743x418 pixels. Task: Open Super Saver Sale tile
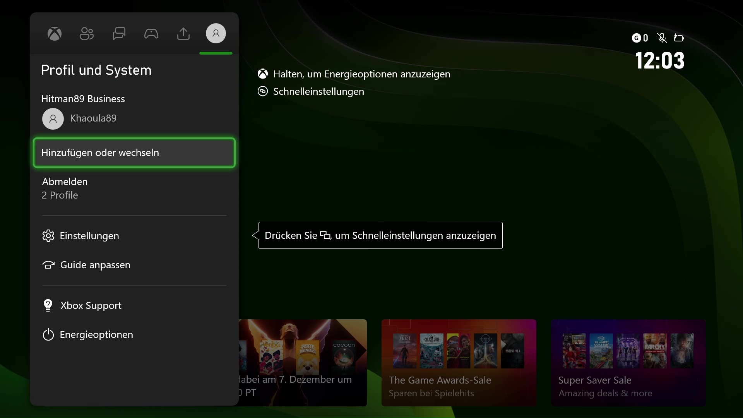point(628,363)
